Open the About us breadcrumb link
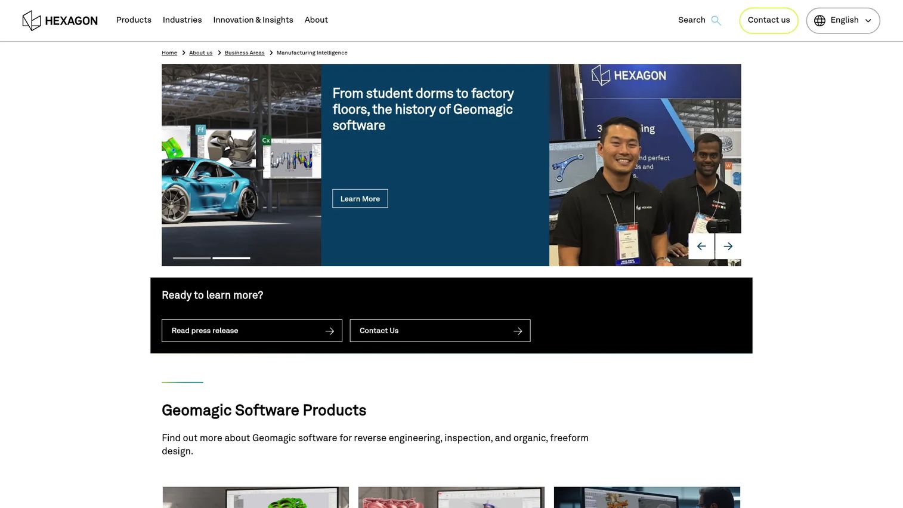This screenshot has height=508, width=903. coord(200,53)
